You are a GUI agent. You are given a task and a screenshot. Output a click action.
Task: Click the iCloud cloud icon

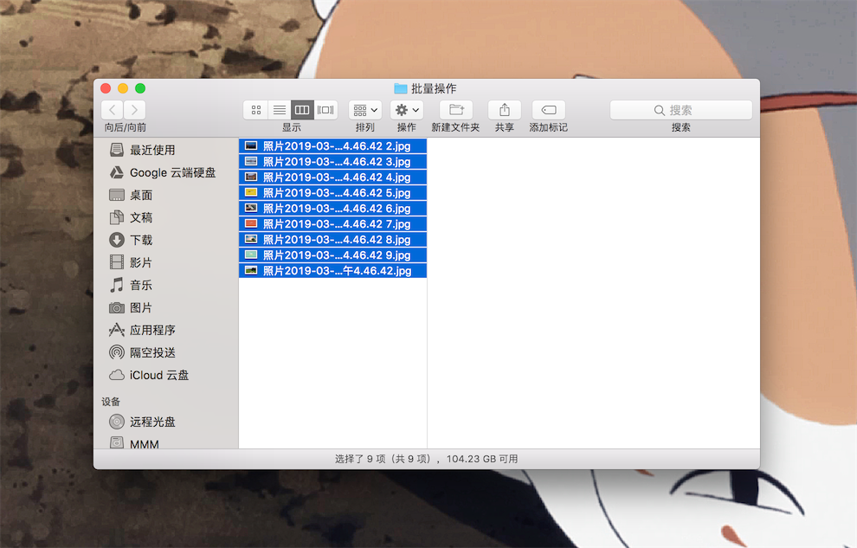coord(116,376)
